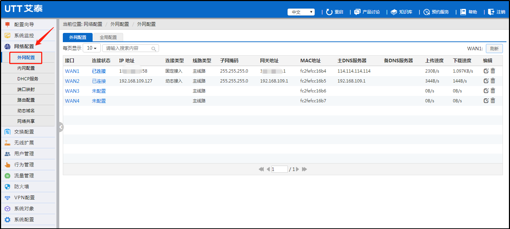This screenshot has height=229, width=510.
Task: Select 路由配置 in the sidebar
Action: (x=26, y=100)
